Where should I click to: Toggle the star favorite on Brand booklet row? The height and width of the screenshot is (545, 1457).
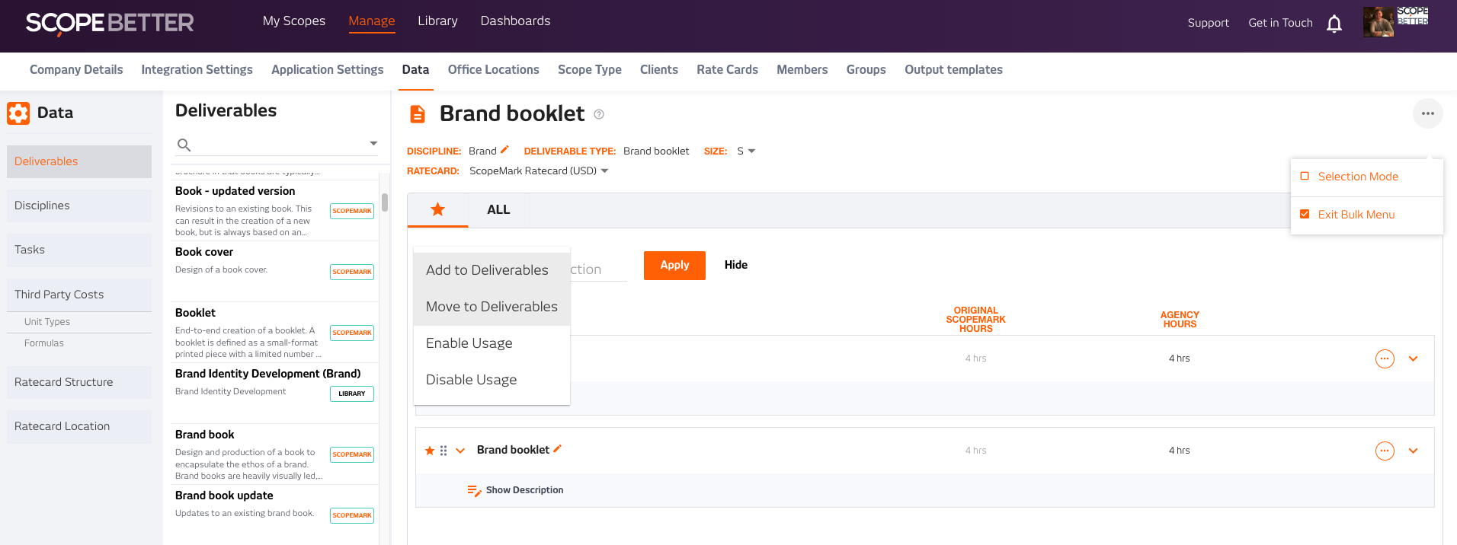pos(430,451)
